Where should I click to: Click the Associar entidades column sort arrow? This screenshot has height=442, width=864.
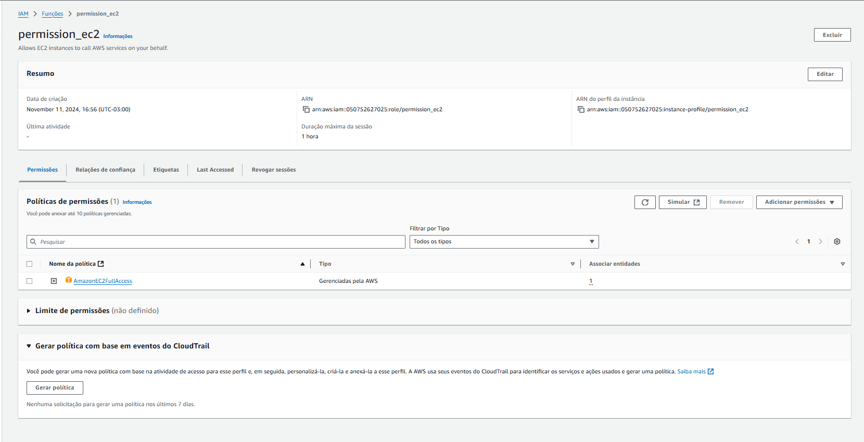coord(843,264)
